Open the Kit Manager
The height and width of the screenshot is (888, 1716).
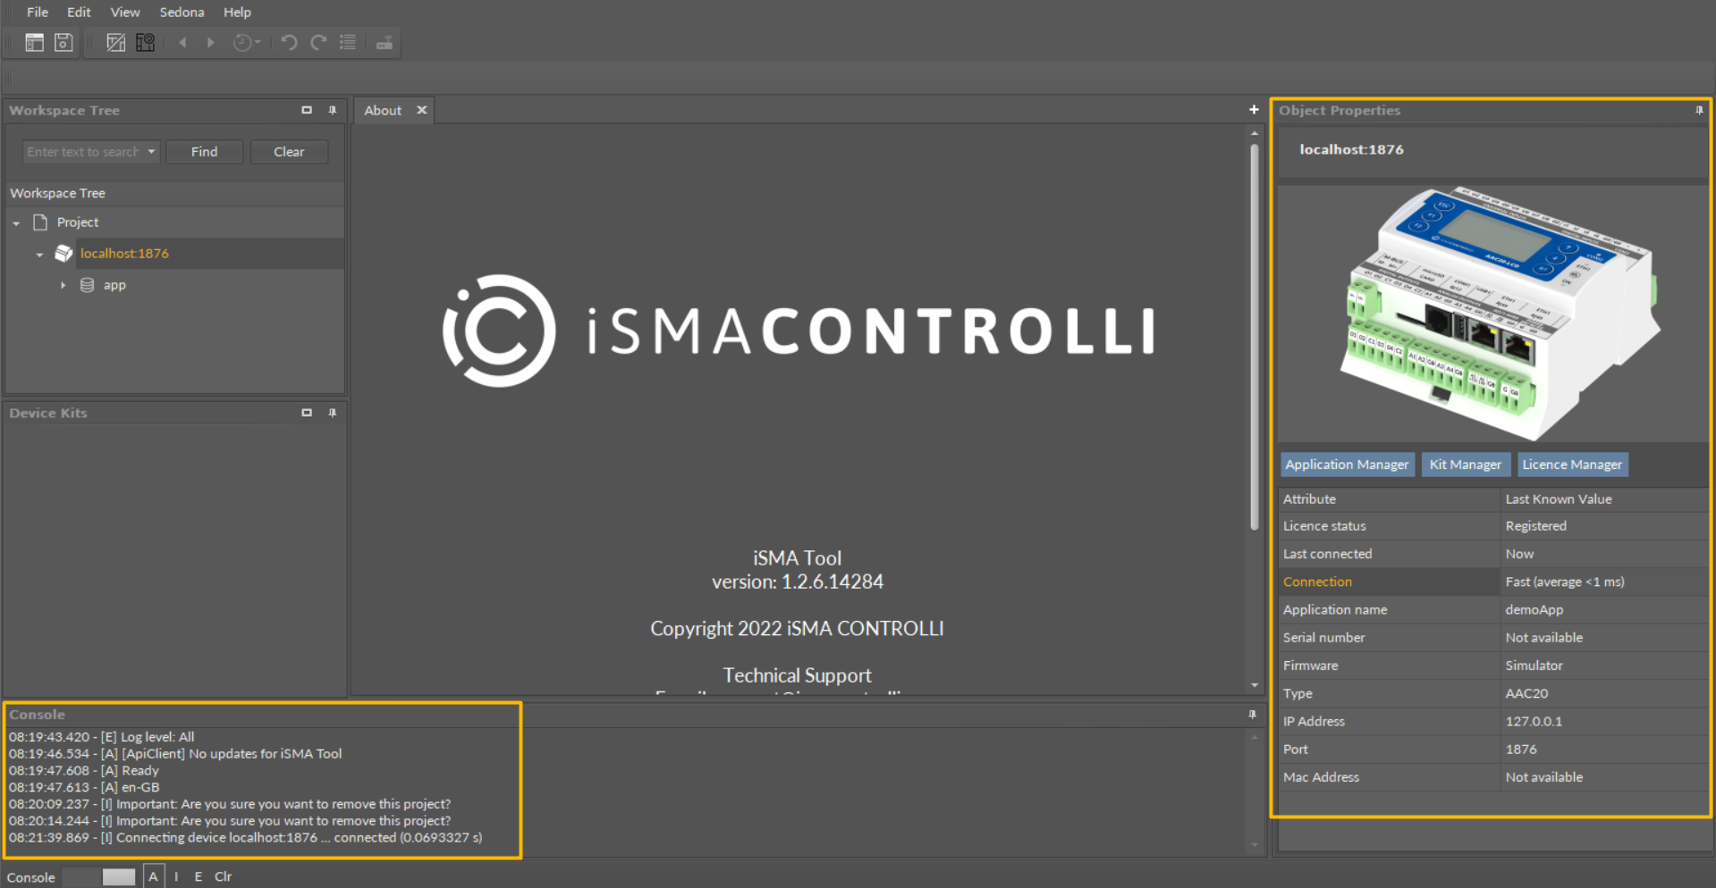[x=1465, y=465]
